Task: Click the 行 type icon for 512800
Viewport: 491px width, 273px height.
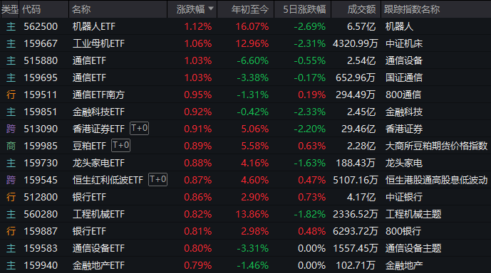Action: (x=11, y=197)
